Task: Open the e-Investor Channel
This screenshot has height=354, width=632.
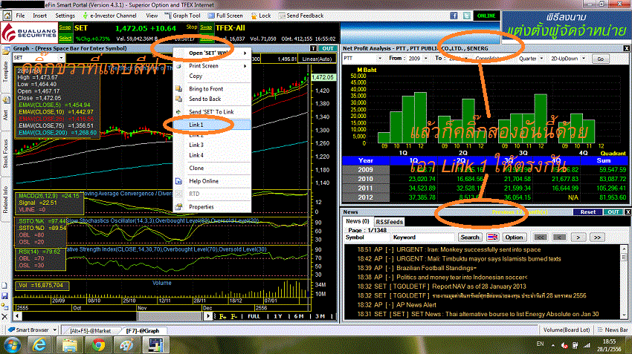Action: click(109, 16)
